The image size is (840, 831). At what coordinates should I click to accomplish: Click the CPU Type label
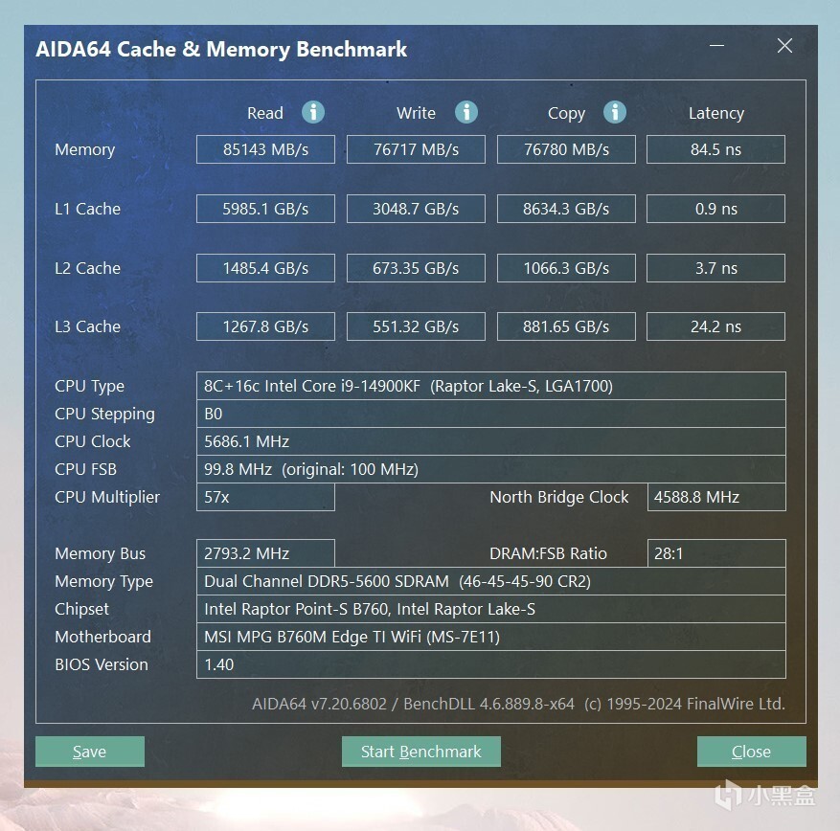pos(89,387)
